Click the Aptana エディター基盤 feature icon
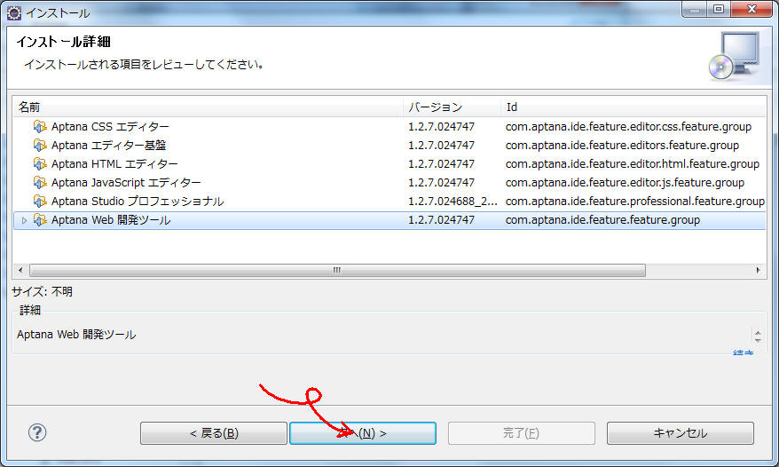This screenshot has width=779, height=467. 39,146
